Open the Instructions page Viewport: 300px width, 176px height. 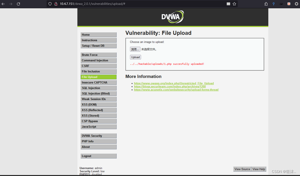[x=99, y=40]
